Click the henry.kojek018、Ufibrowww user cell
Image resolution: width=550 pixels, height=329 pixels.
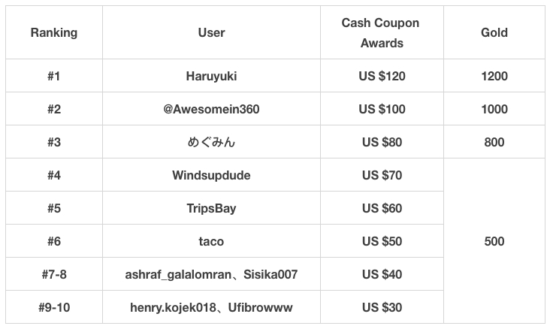[211, 307]
